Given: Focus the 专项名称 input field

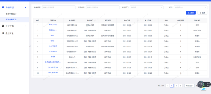Looking at the screenshot, I should click(103, 7).
